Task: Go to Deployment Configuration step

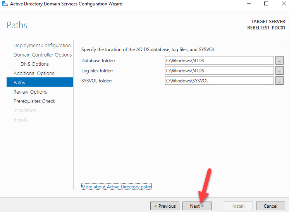Action: (x=42, y=45)
